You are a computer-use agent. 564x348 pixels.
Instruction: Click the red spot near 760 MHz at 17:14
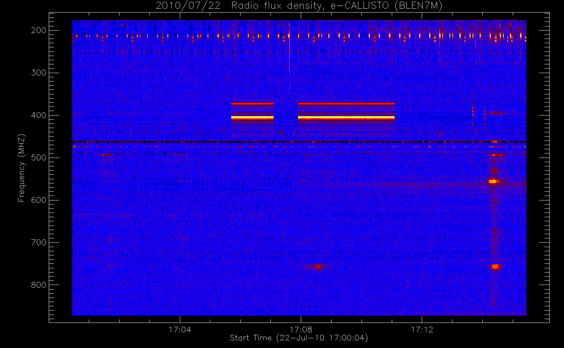(495, 267)
